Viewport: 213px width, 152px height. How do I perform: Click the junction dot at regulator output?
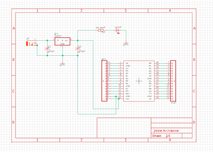(78, 41)
